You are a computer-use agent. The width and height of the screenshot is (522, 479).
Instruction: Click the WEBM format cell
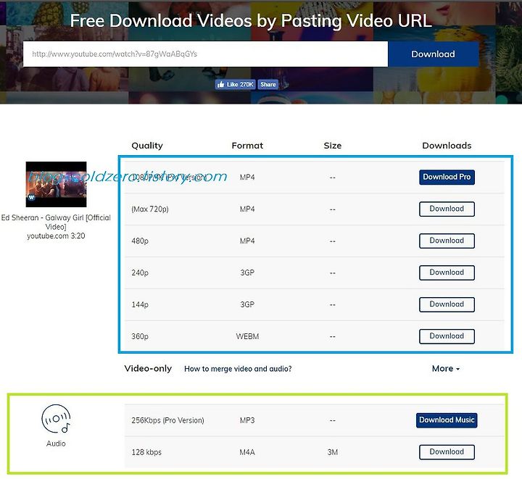[247, 336]
